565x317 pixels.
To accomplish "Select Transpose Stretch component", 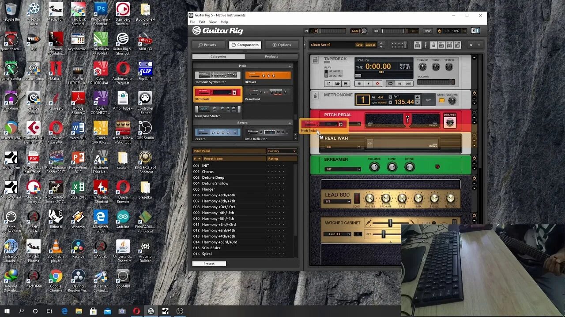I will 218,111.
